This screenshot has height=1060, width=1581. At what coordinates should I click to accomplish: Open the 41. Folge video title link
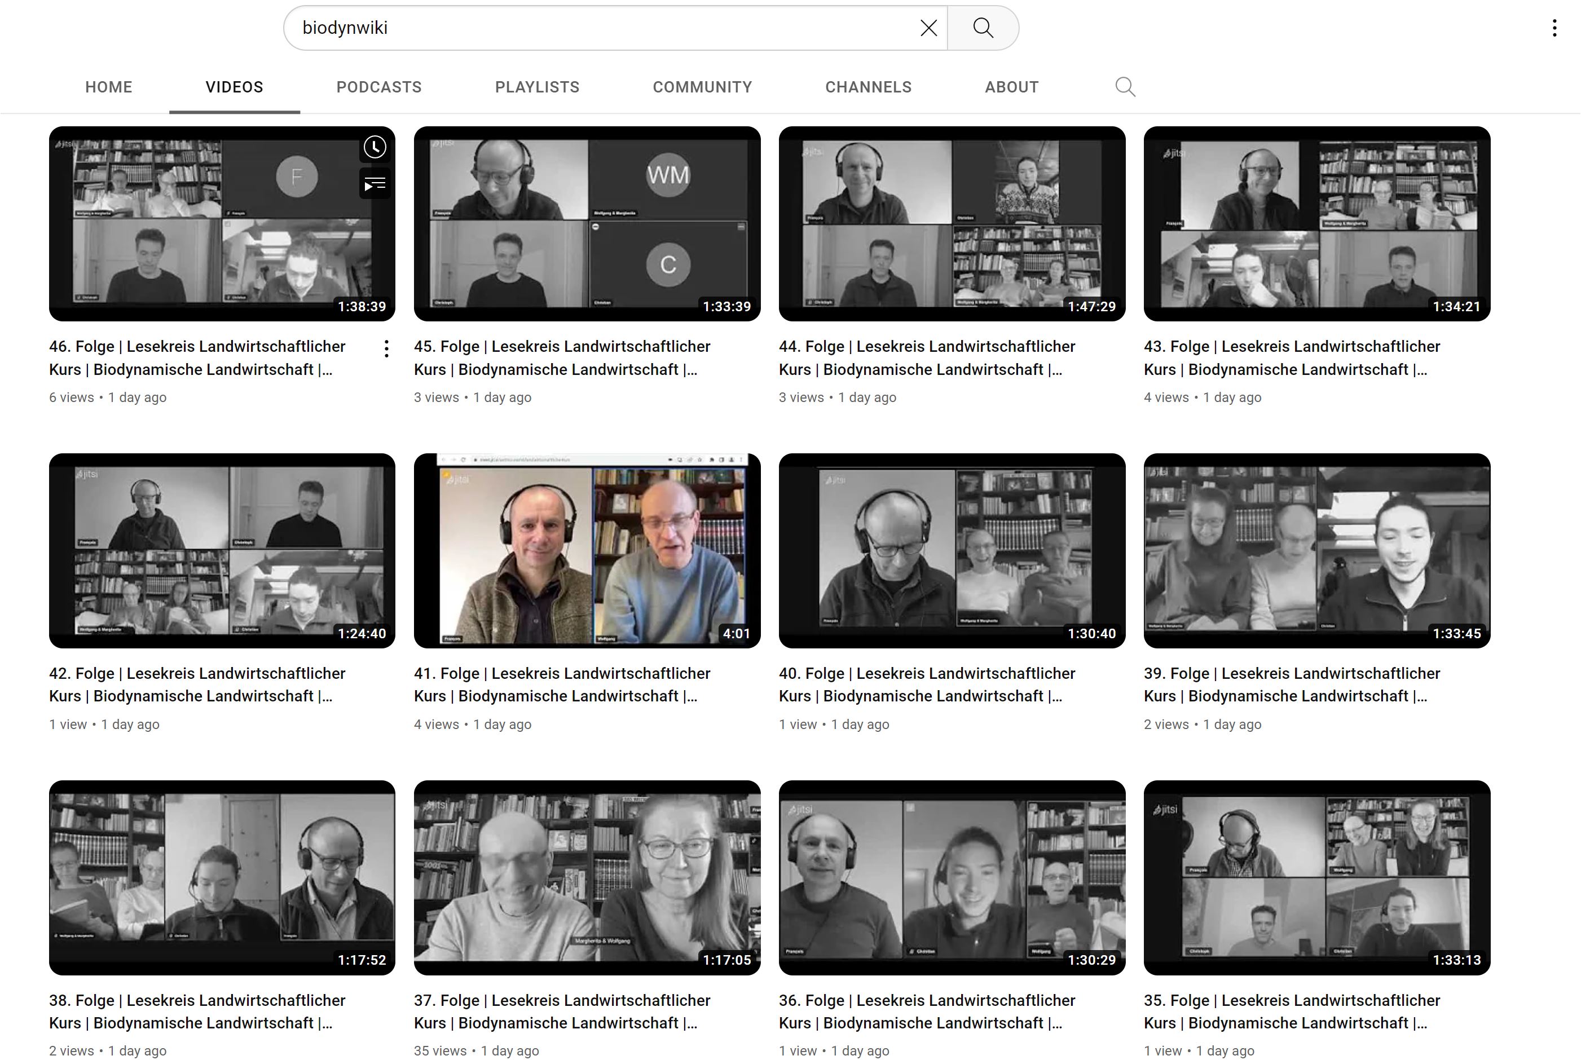(561, 684)
